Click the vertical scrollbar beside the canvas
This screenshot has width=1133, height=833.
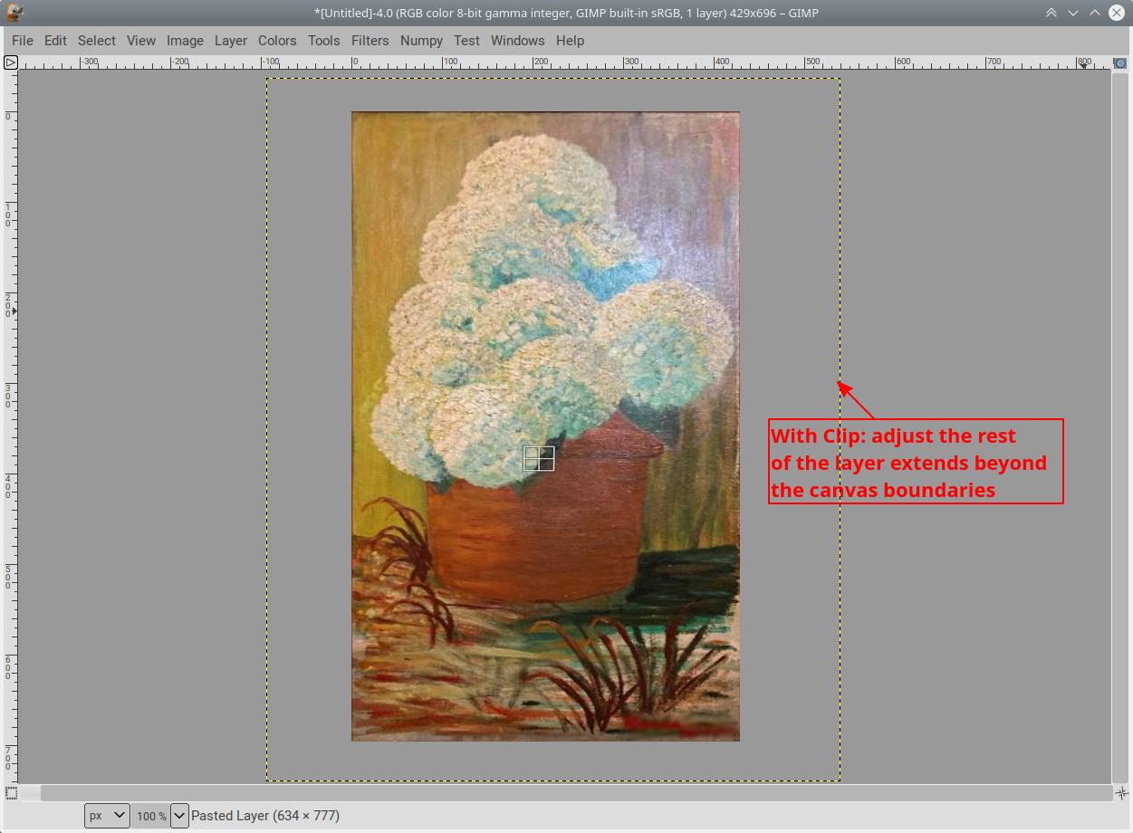[1120, 427]
